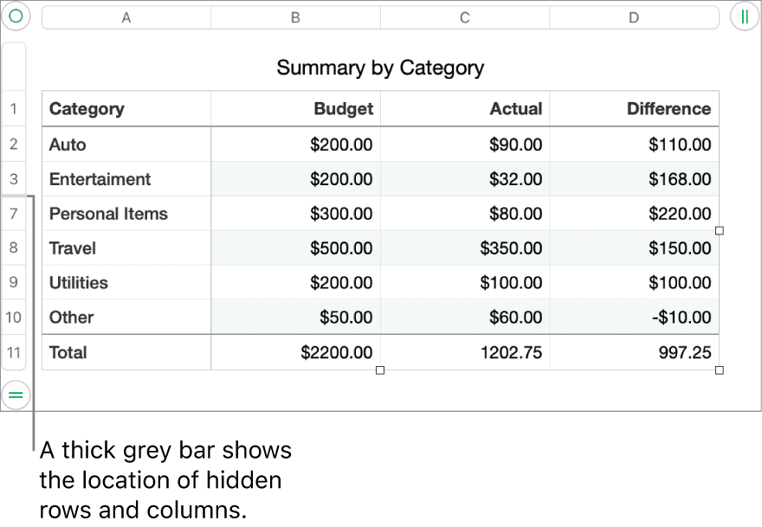Select the Auto category cell
762x527 pixels.
pyautogui.click(x=126, y=145)
